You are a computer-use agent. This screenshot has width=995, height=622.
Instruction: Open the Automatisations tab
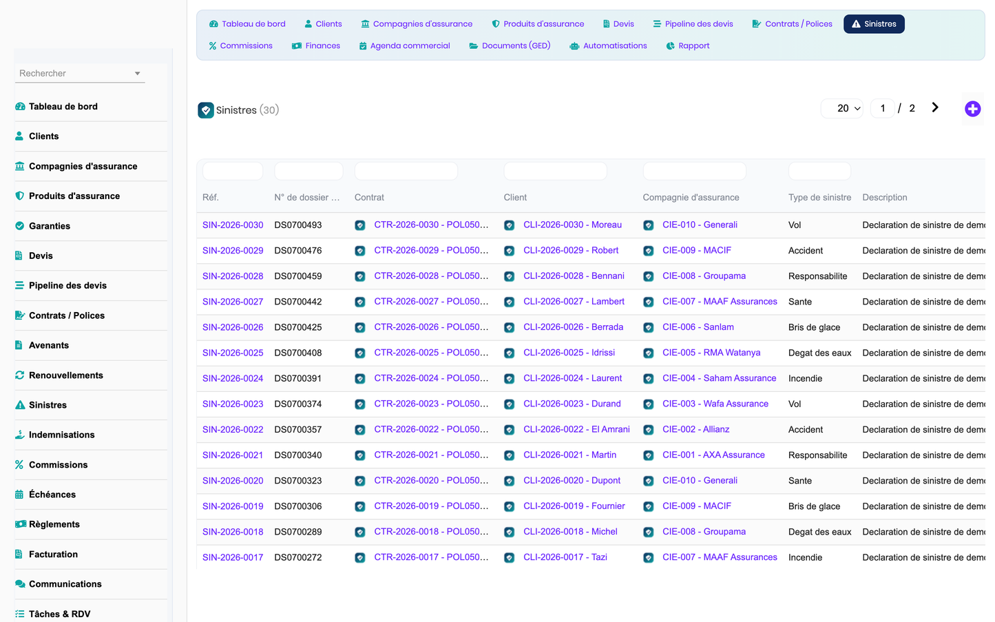click(609, 46)
